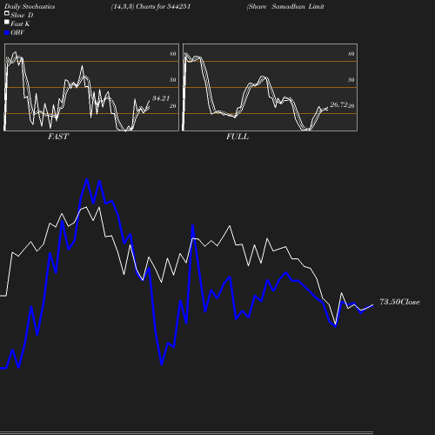Click the Slow D legend swatch
Screen dimensions: 435x435
coord(7,13)
